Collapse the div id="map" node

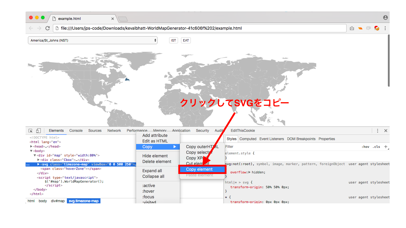(35, 155)
